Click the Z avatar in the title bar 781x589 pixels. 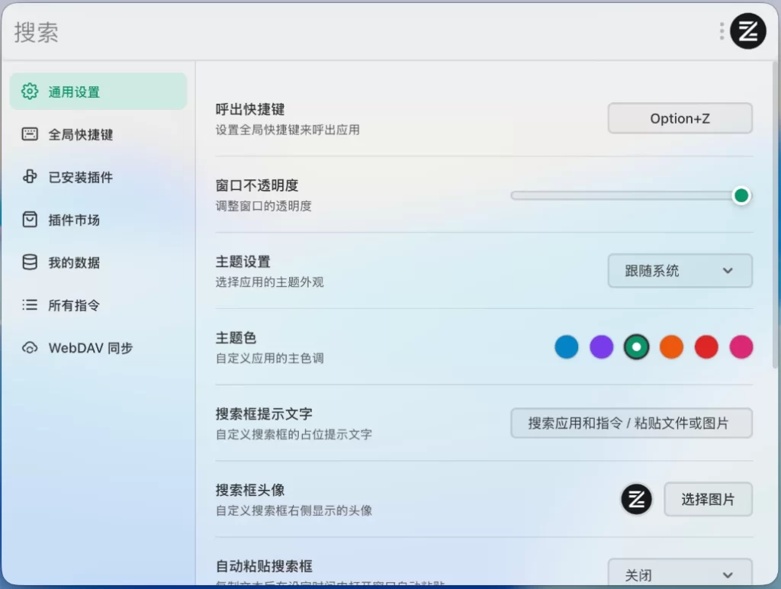(x=747, y=31)
